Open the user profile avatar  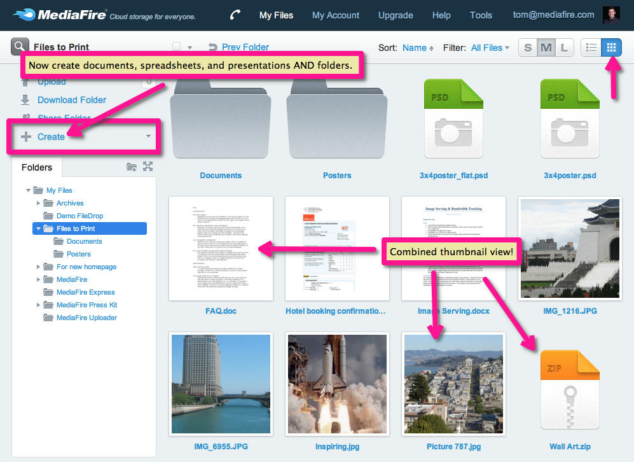tap(611, 15)
